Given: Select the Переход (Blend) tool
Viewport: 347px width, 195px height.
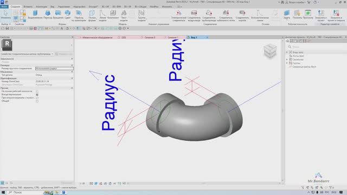Looking at the screenshot, I should pyautogui.click(x=48, y=15).
